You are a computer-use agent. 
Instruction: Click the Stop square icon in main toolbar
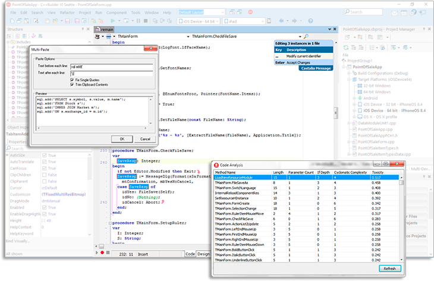coord(146,21)
